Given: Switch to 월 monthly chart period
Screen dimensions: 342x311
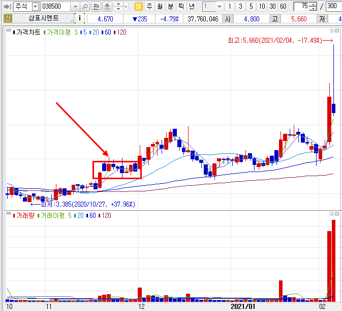Looking at the screenshot, I should 160,7.
